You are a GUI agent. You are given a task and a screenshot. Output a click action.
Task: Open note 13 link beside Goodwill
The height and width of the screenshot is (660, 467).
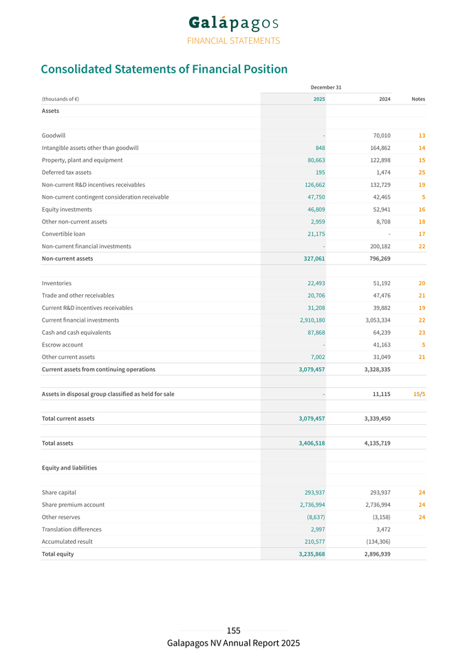pyautogui.click(x=422, y=135)
